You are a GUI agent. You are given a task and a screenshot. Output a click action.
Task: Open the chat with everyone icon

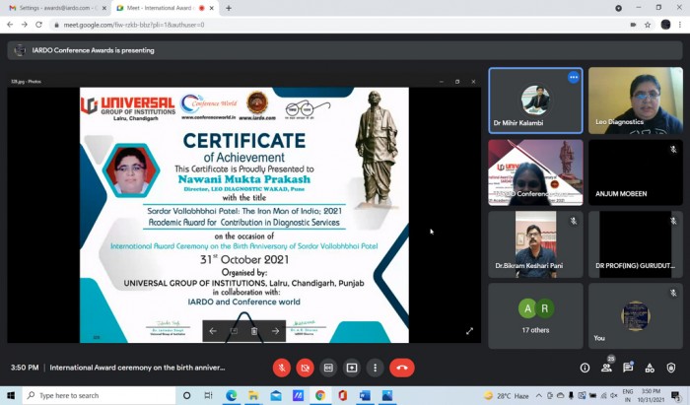(628, 368)
